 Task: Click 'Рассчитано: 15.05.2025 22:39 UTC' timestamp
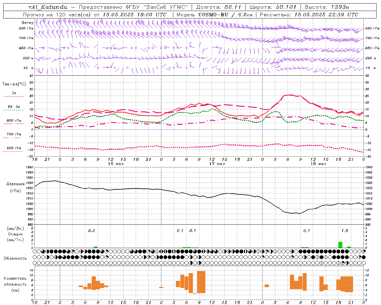309,15
